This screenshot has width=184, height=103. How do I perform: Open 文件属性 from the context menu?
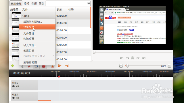click(37, 33)
